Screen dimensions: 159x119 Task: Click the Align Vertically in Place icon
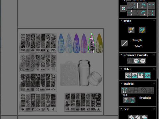pyautogui.click(x=137, y=6)
